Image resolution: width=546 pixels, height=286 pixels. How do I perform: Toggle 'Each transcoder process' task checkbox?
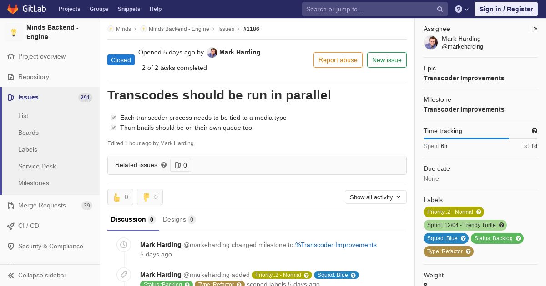point(114,118)
